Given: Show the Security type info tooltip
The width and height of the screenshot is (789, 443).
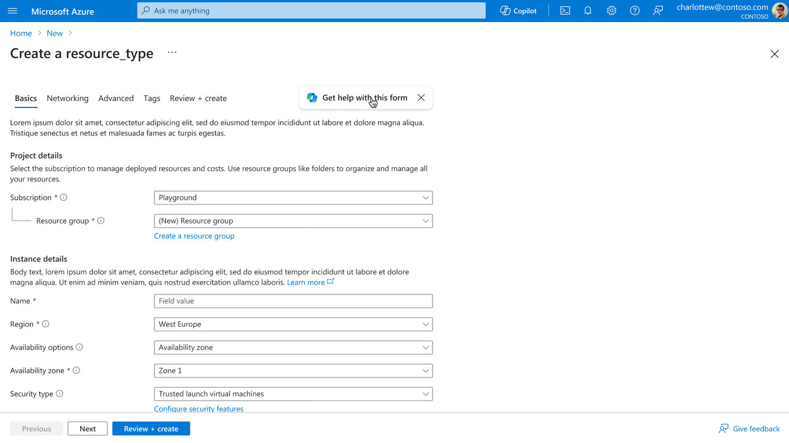Looking at the screenshot, I should point(59,394).
